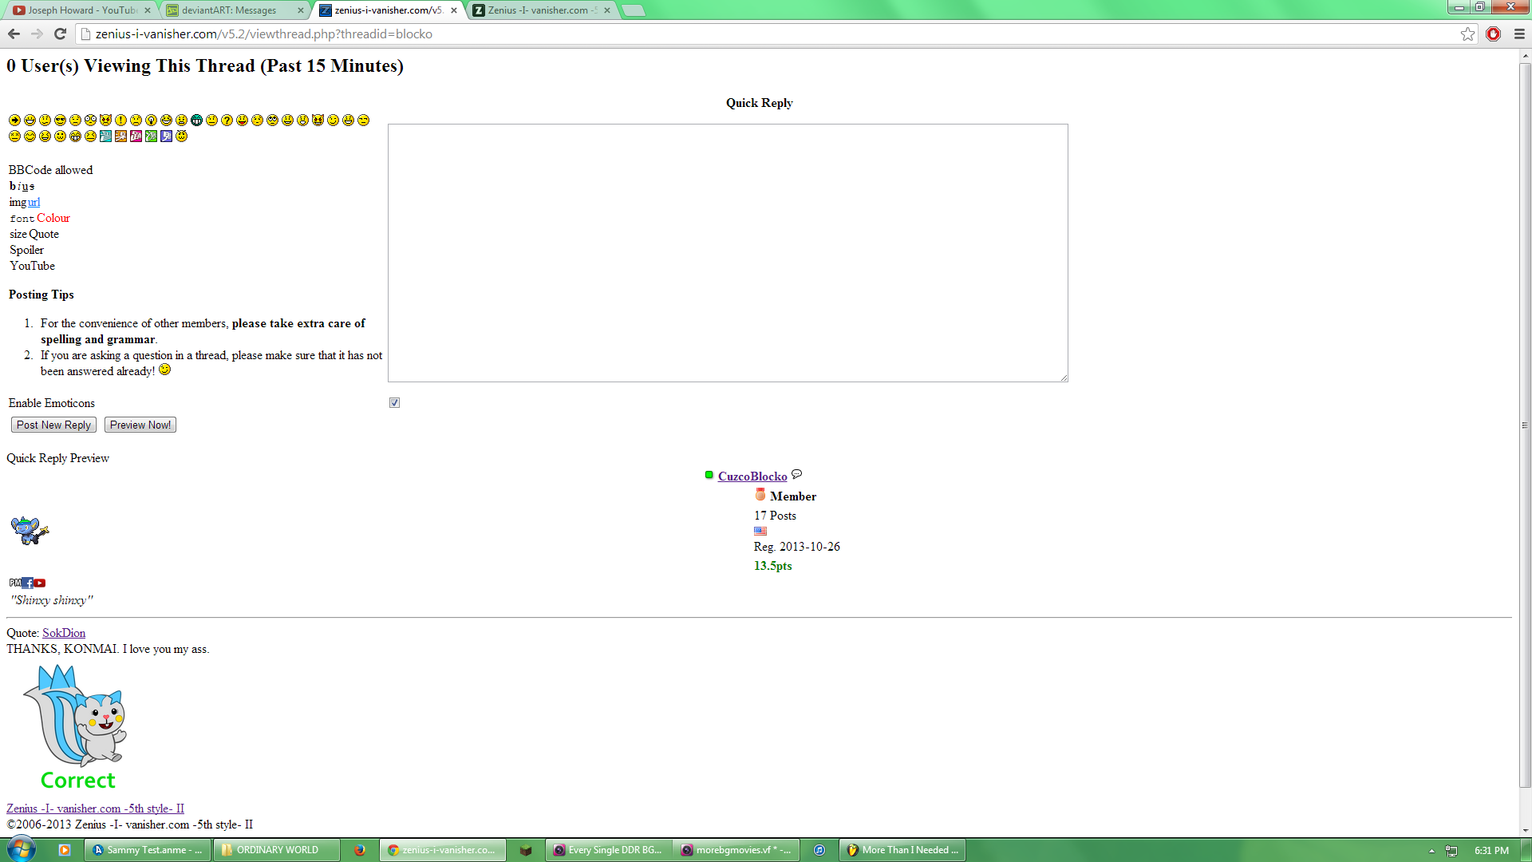Click the Post New Reply button
The width and height of the screenshot is (1532, 862).
click(53, 425)
